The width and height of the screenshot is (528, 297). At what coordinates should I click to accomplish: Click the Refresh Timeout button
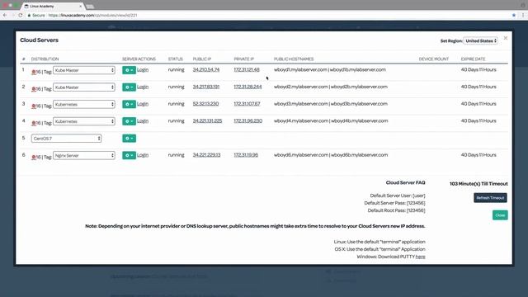(x=490, y=198)
